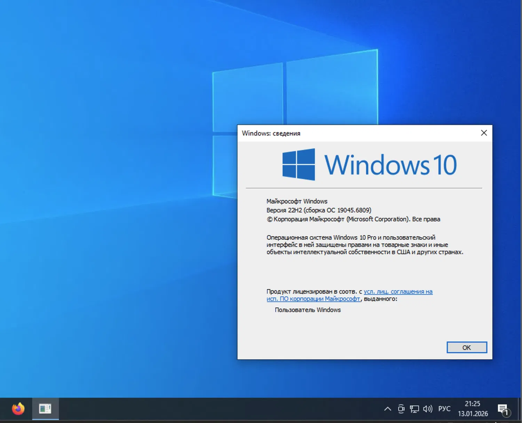Click the date 13.01.2026 in the tray

point(473,414)
